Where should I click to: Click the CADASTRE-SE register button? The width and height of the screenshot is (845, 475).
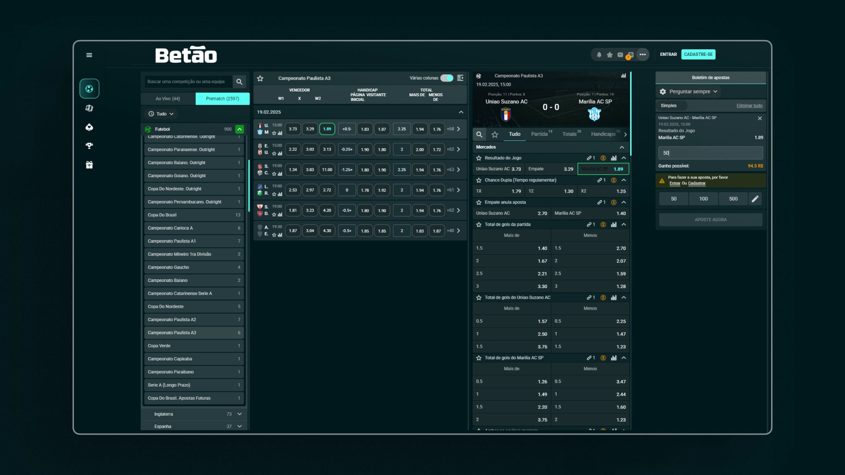click(698, 55)
